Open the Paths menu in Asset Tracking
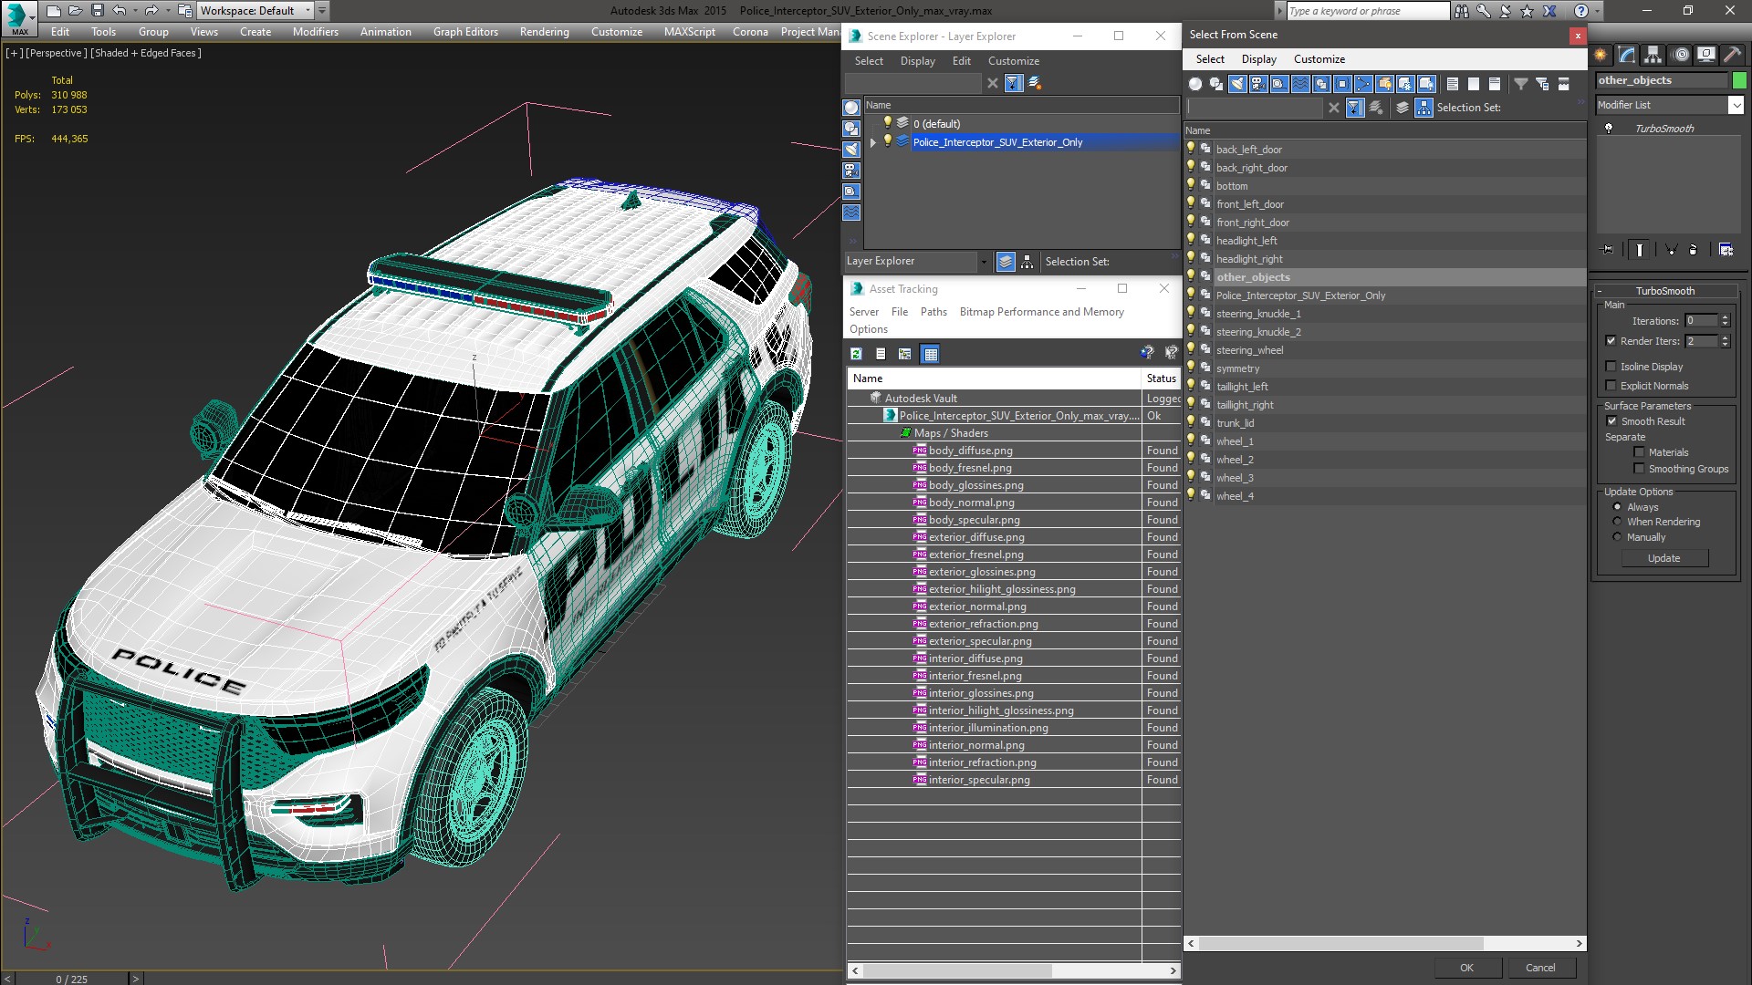Viewport: 1752px width, 985px height. [933, 312]
